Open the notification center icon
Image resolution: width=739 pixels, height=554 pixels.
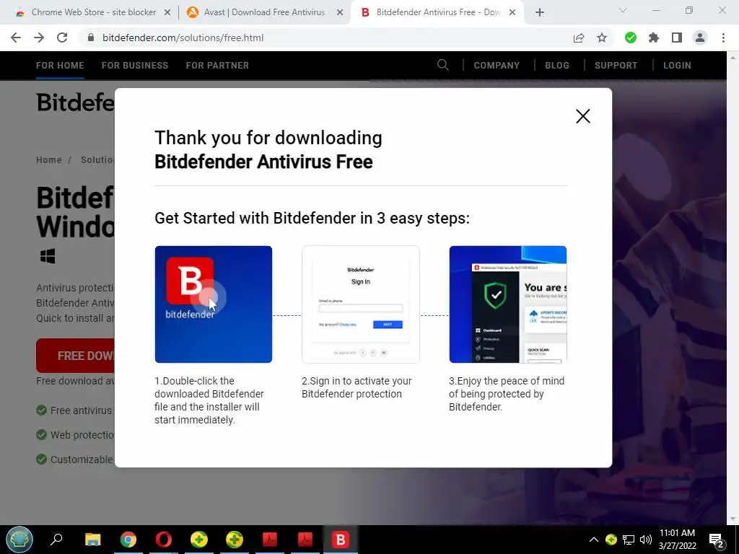click(x=716, y=540)
